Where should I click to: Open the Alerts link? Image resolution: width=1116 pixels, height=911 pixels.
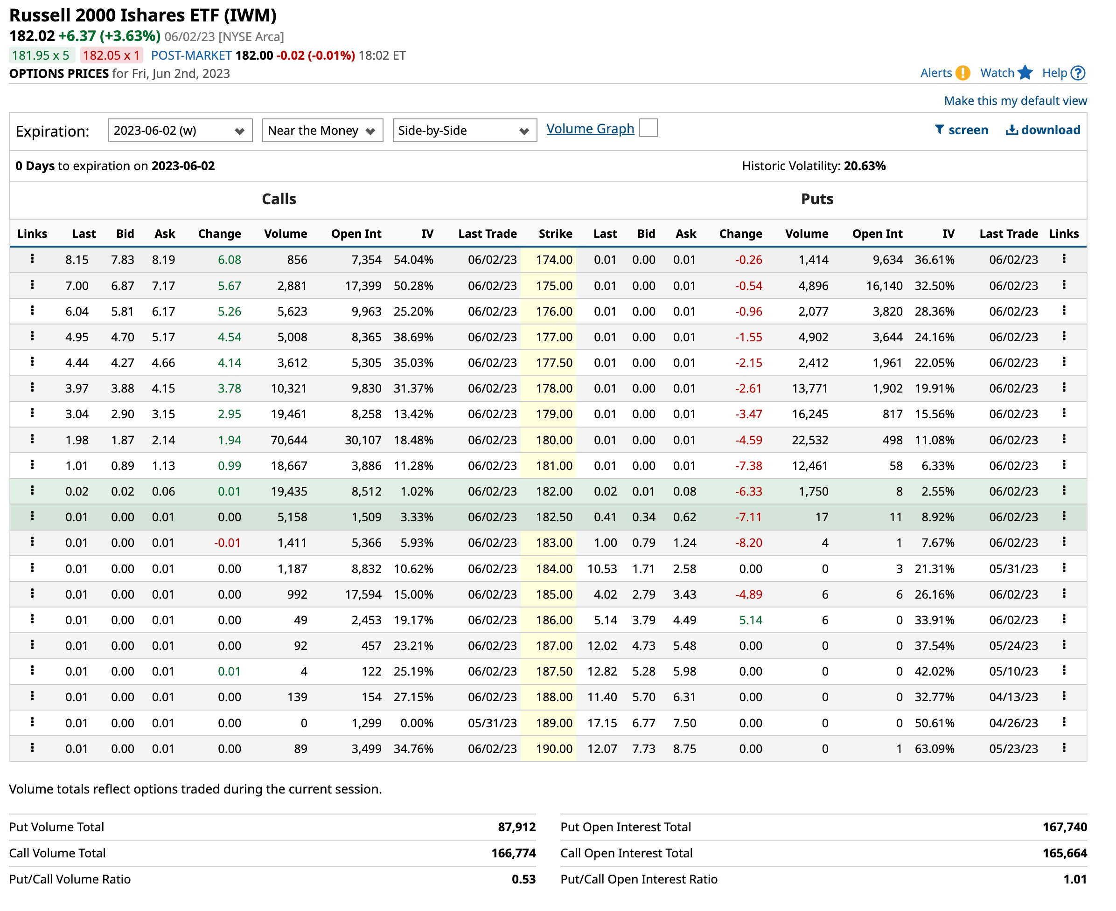pyautogui.click(x=936, y=73)
